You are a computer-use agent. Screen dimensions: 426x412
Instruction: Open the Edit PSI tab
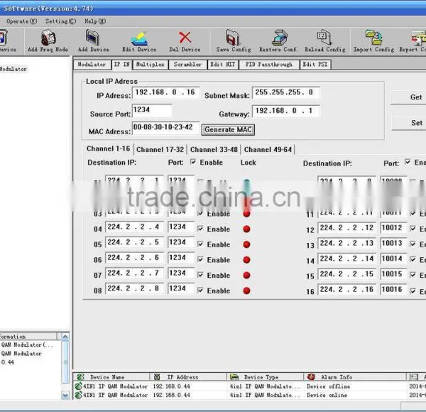(315, 65)
